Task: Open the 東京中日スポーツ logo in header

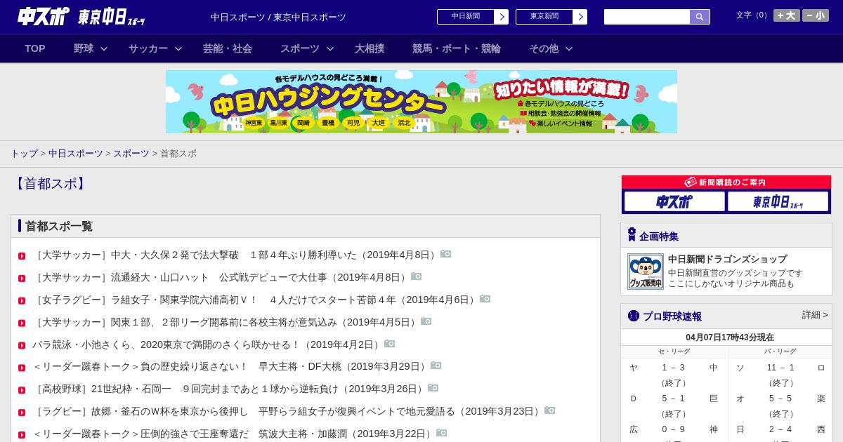Action: pyautogui.click(x=111, y=17)
